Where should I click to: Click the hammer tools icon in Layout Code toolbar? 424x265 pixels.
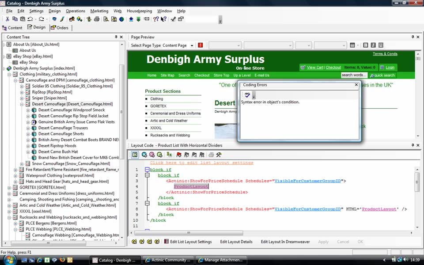pyautogui.click(x=219, y=155)
